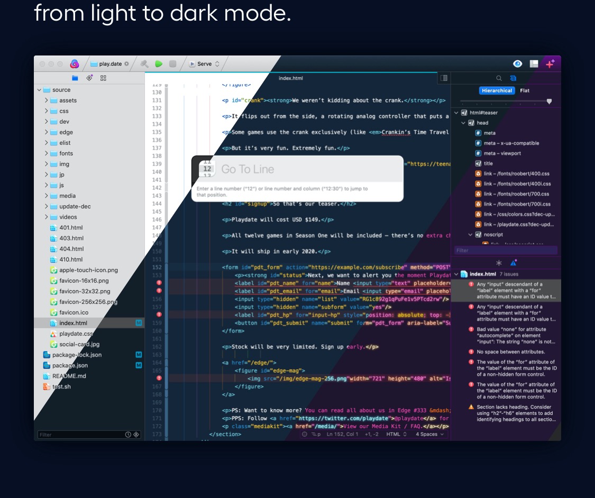Screen dimensions: 595x498
Task: Expand the fonts folder
Action: tap(47, 154)
